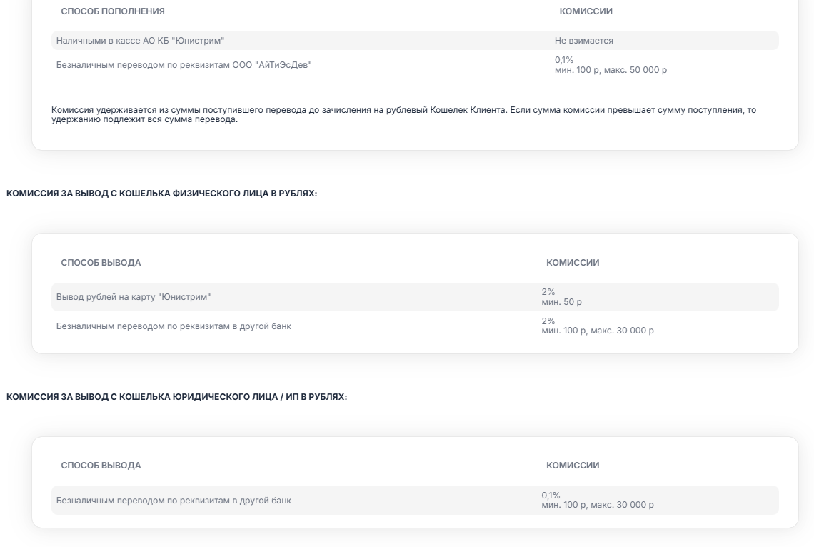Click "КОМИССИИ" header in the individuals table

coord(573,263)
